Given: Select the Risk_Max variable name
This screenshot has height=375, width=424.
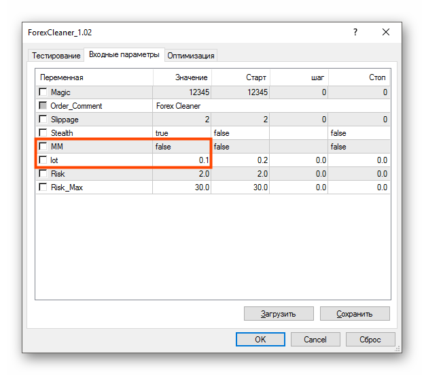Looking at the screenshot, I should (x=67, y=187).
